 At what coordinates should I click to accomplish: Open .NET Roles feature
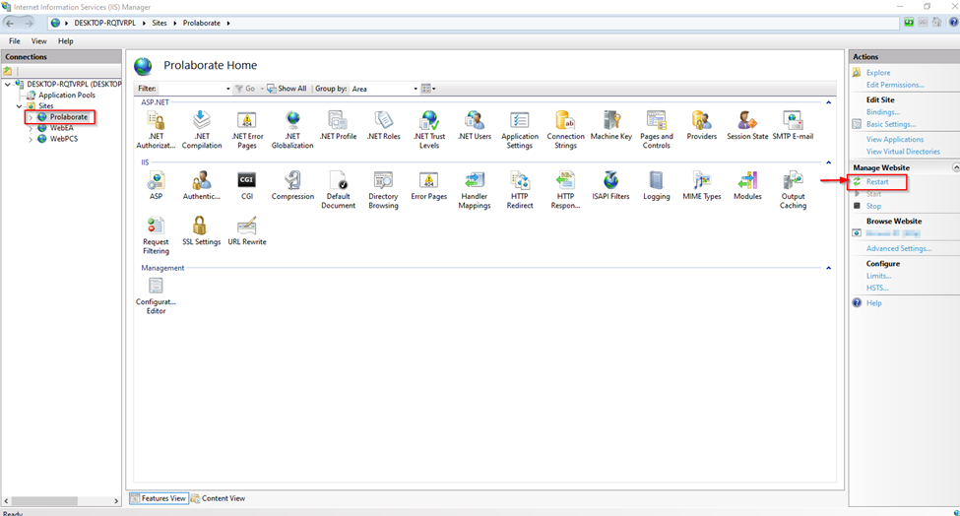(x=383, y=125)
